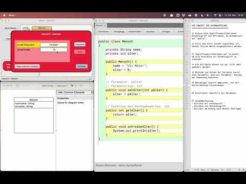This screenshot has width=246, height=184.
Task: Click the 'Klasse übersetzt' status message
Action: pos(119,165)
